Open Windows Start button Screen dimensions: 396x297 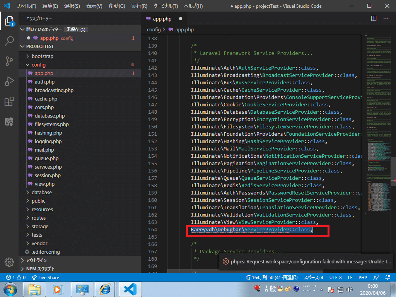point(10,289)
